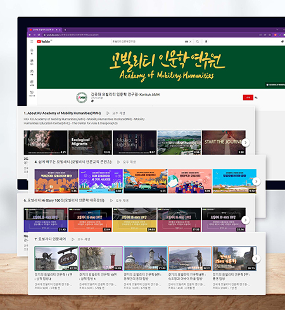Open blue-purple mountains thumbnail in playlist 4
285x310 pixels.
pos(101,181)
